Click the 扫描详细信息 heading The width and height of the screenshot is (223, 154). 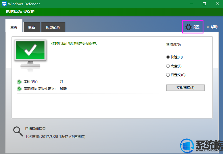click(35, 129)
